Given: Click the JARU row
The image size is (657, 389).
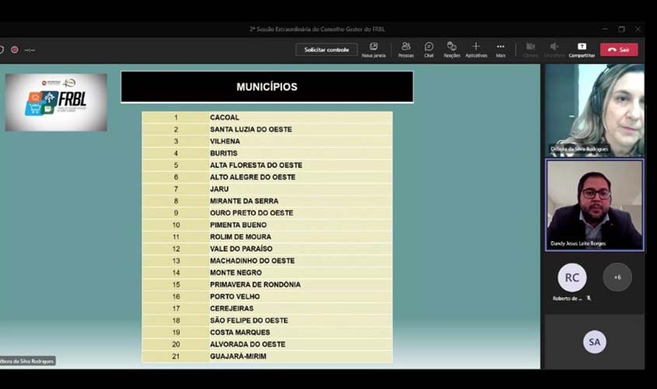Looking at the screenshot, I should (x=267, y=189).
